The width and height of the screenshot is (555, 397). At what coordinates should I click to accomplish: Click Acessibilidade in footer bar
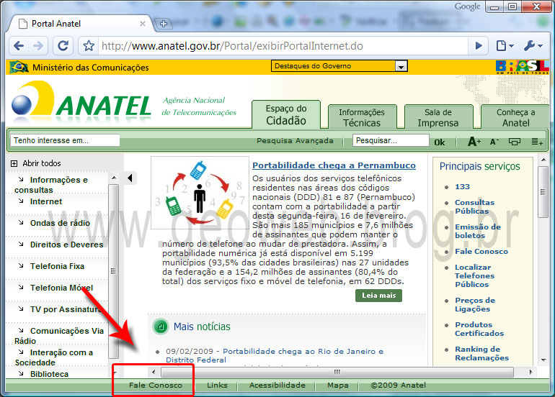277,385
